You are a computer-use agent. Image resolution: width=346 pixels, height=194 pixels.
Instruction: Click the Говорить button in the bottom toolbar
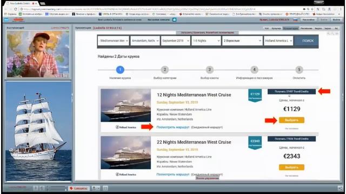tap(78, 188)
